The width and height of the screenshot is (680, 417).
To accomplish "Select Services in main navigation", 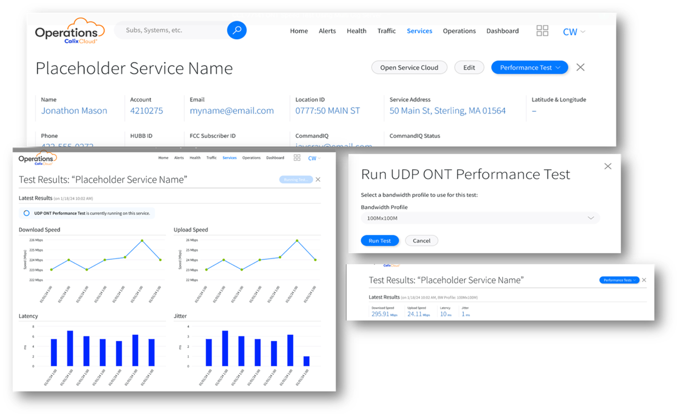I will pyautogui.click(x=419, y=31).
